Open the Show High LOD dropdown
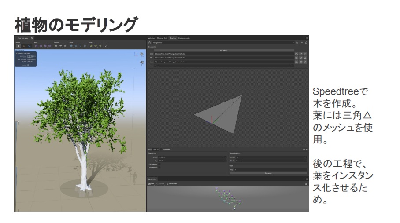Image resolution: width=400 pixels, height=223 pixels. [x=156, y=149]
